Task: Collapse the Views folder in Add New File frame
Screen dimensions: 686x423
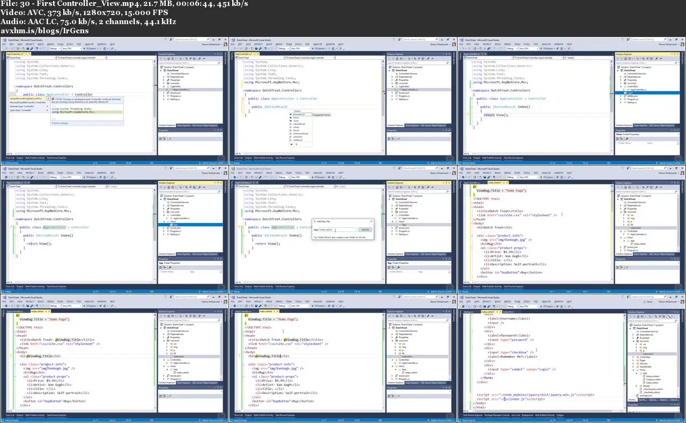Action: [392, 221]
